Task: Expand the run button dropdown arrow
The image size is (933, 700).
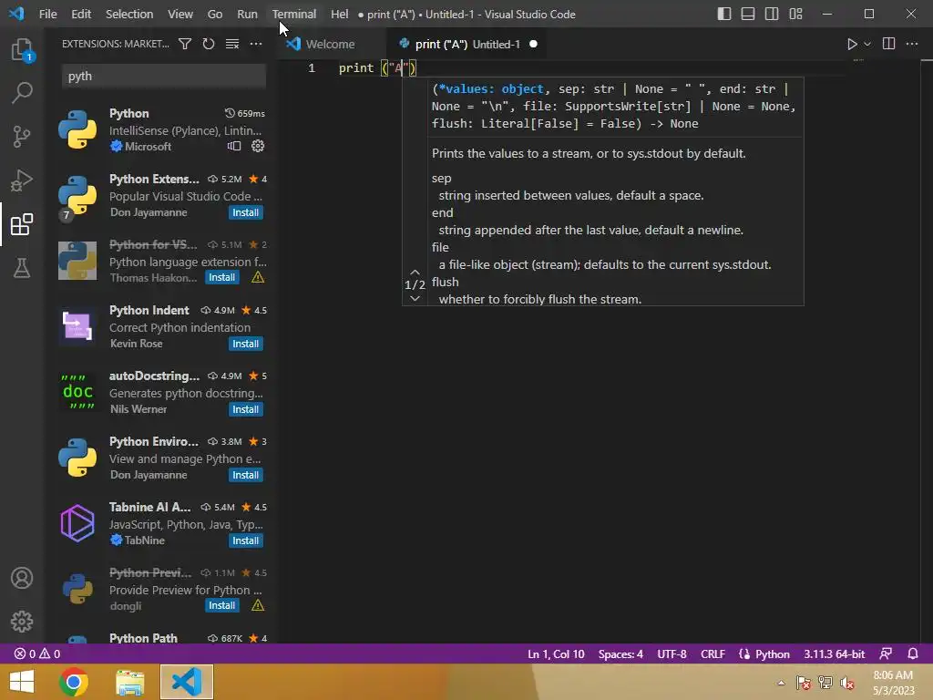Action: 867,44
